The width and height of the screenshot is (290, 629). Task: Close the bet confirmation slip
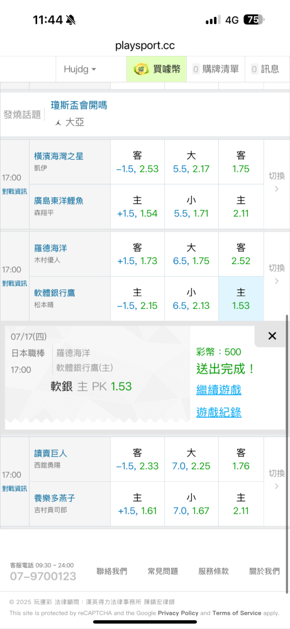pyautogui.click(x=272, y=336)
